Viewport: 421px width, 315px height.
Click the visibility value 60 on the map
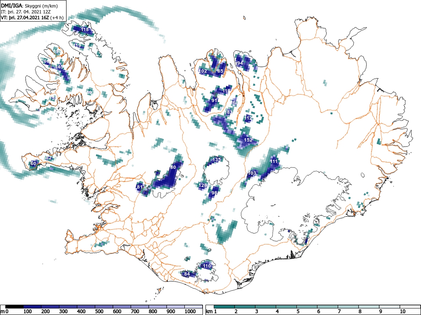point(33,163)
